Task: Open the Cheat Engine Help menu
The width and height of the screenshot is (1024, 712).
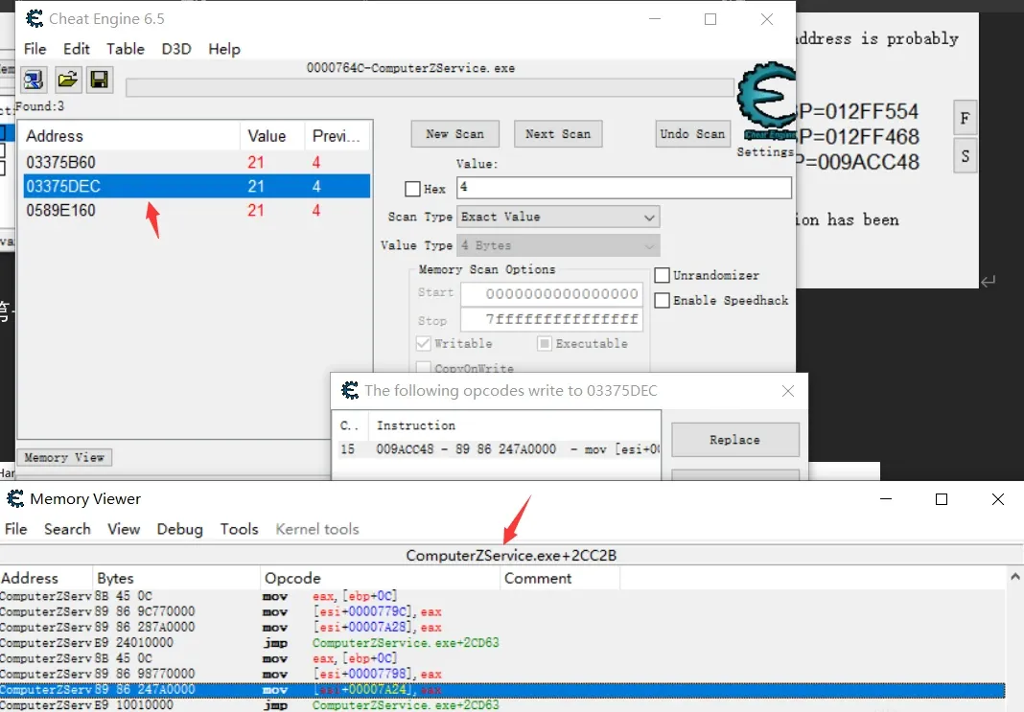Action: coord(224,49)
